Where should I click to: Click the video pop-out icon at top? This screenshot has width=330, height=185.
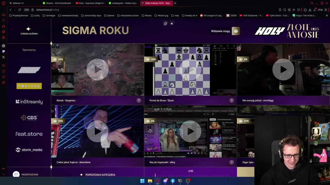point(166,24)
